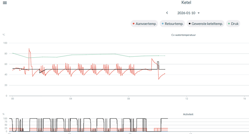Click the black setpoint step up to 65°C
This screenshot has height=134, width=249.
(158, 62)
